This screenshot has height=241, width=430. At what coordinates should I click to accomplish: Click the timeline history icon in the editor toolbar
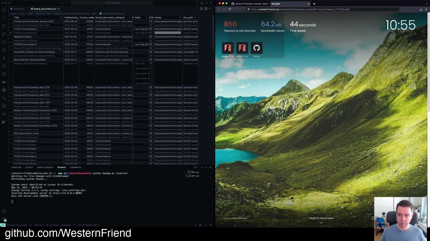[x=202, y=9]
